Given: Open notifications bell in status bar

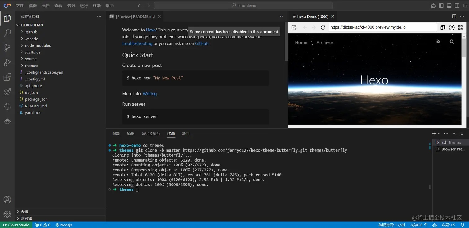Looking at the screenshot, I should point(462,225).
